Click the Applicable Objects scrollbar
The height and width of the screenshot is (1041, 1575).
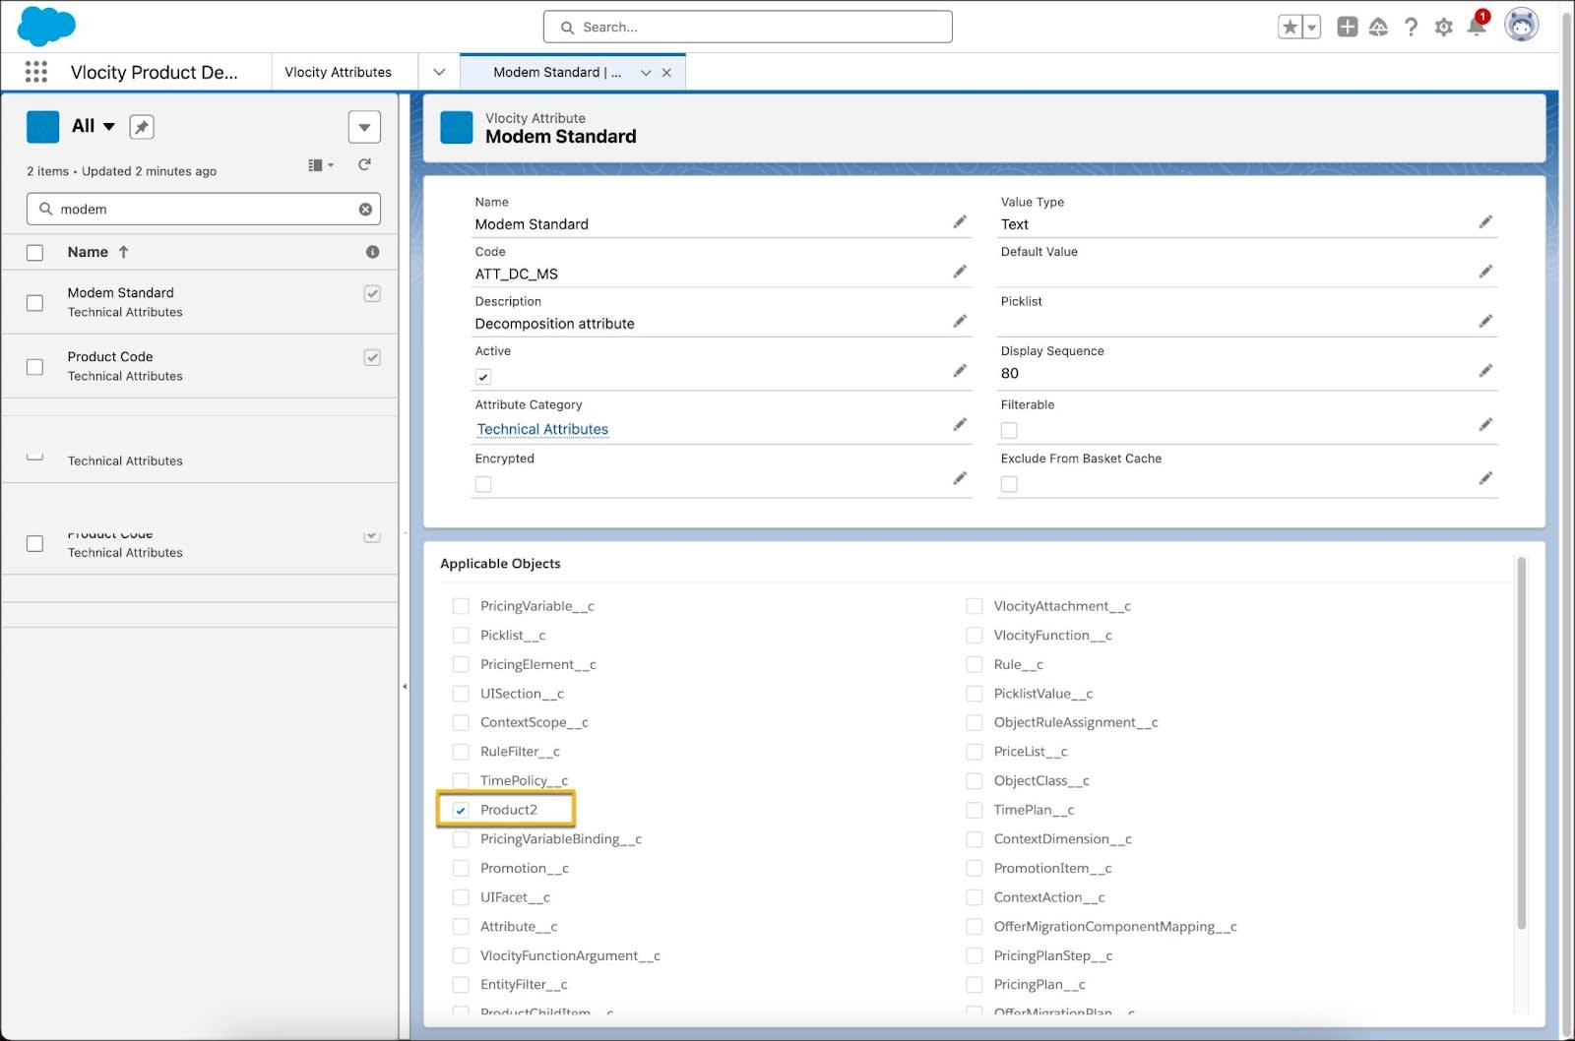pyautogui.click(x=1521, y=743)
